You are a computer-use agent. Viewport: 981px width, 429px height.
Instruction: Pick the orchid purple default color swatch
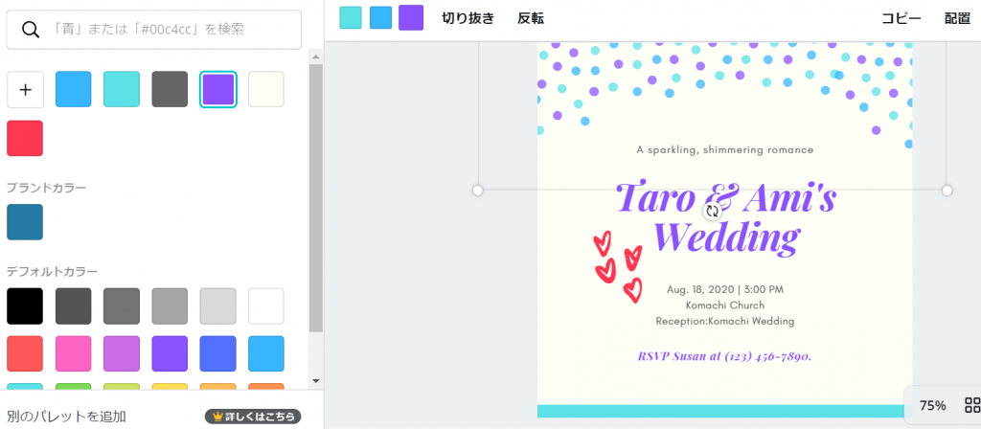[x=122, y=354]
